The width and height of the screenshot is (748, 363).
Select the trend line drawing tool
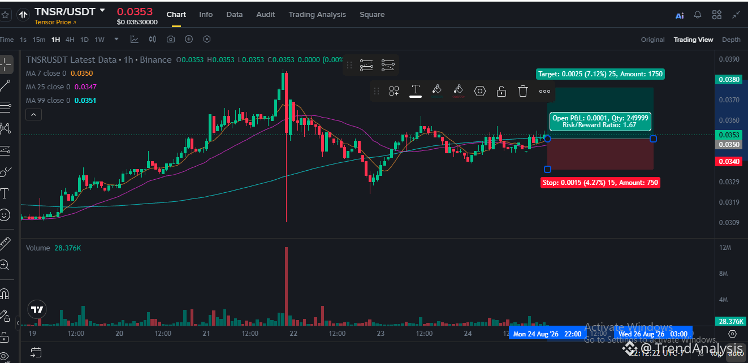[5, 86]
